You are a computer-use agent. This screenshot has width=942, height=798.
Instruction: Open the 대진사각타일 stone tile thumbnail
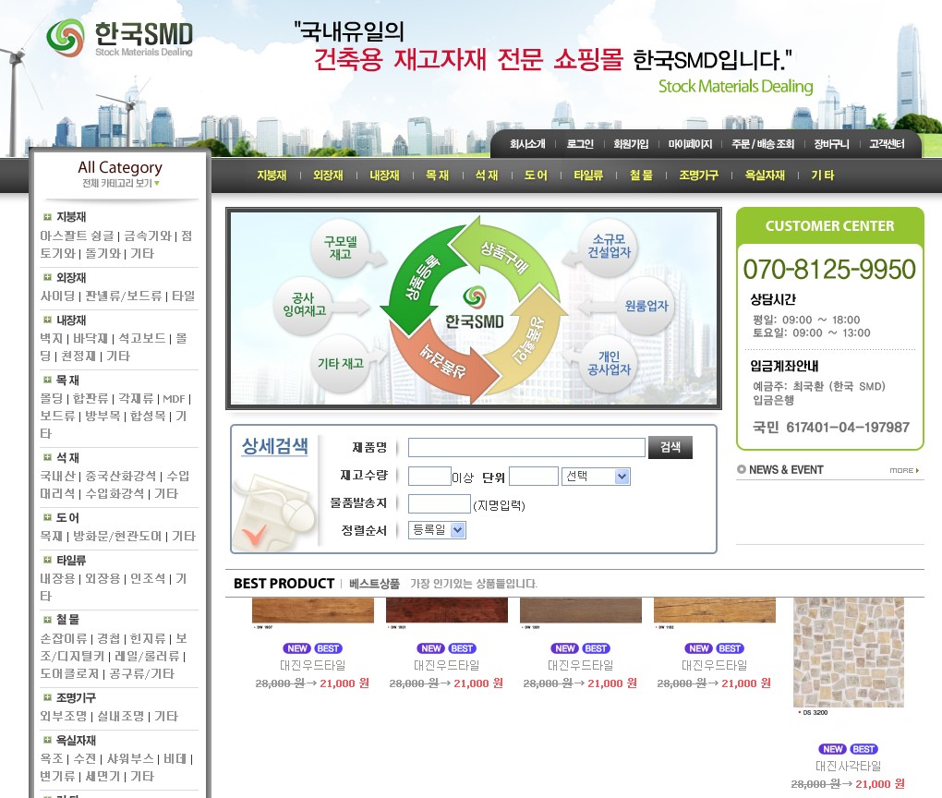coord(849,653)
